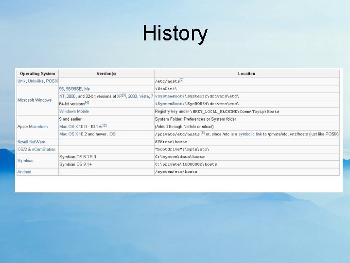
Task: Open footnote reference [2] after /etc/hosts
Action: [x=181, y=80]
